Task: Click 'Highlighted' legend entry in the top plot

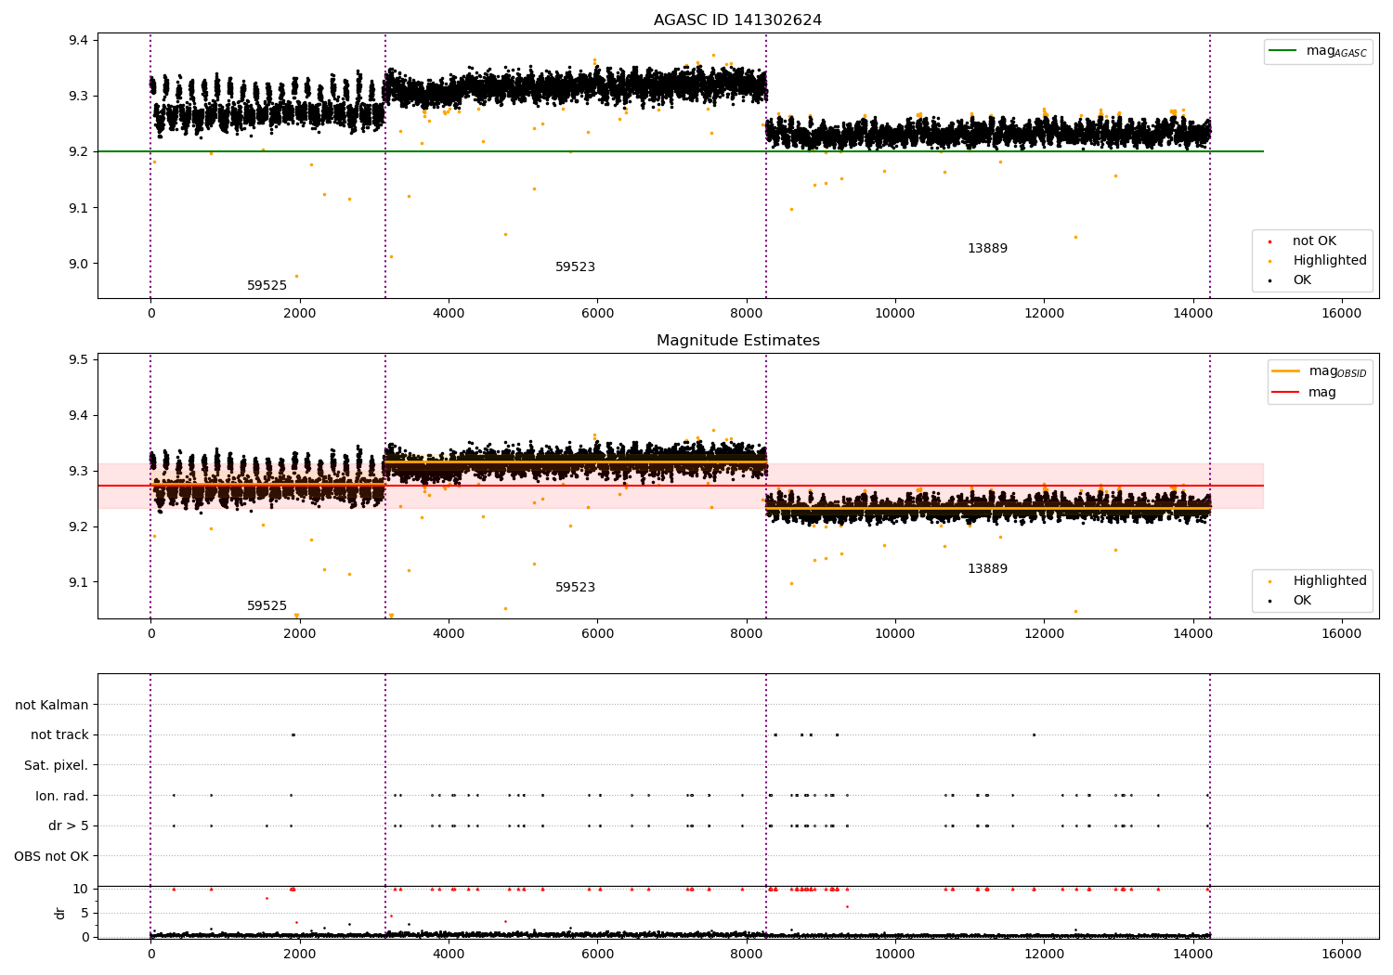Action: pos(1320,261)
